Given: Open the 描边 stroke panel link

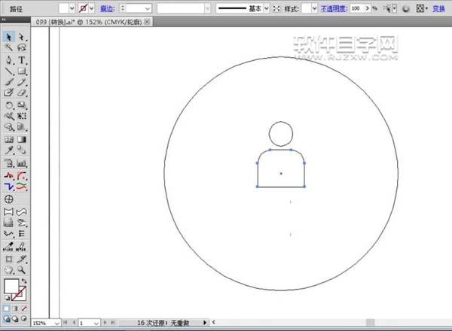Looking at the screenshot, I should pyautogui.click(x=107, y=9).
